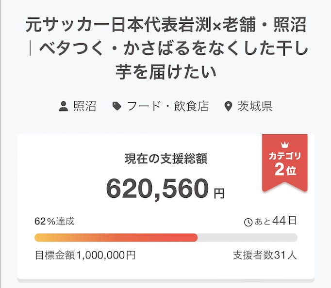Viewport: 331px width, 288px height.
Task: Click the crown icon on the ranking ribbon
Action: [285, 145]
